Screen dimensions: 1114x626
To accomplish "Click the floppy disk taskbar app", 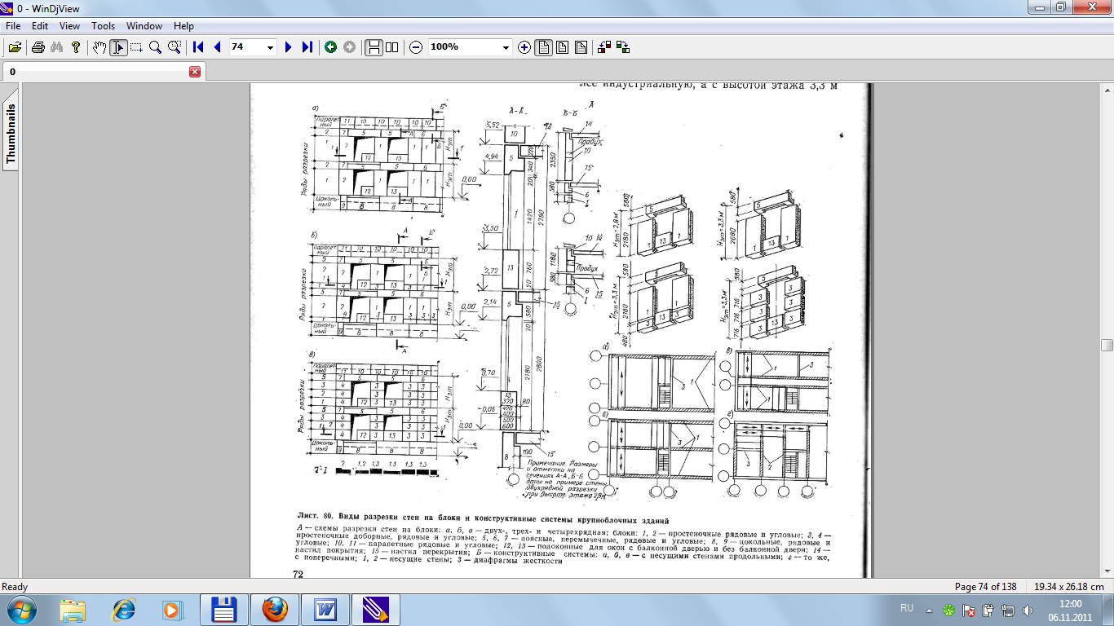I will [223, 609].
